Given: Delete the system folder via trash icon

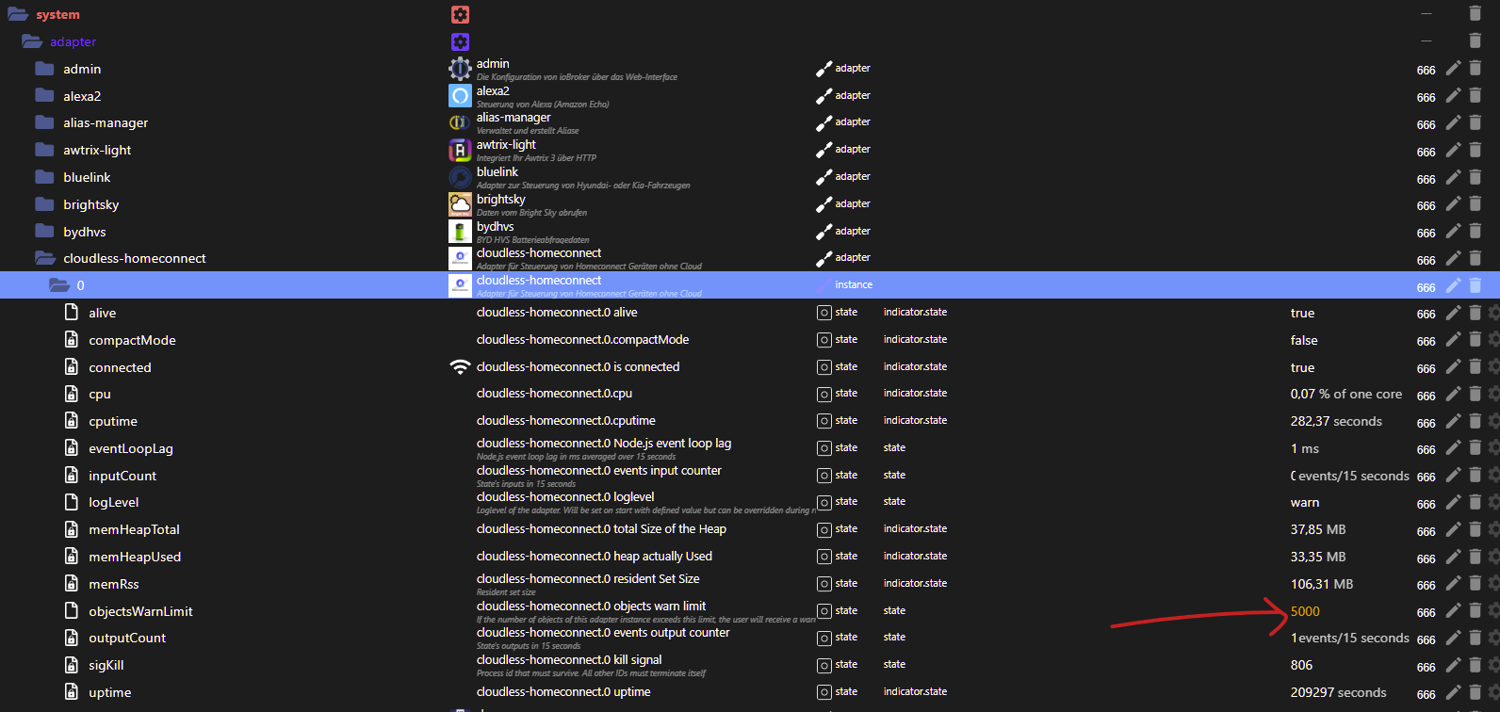Looking at the screenshot, I should (x=1476, y=14).
